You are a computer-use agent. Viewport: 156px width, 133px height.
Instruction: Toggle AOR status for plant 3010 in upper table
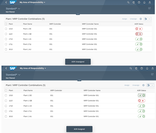[139, 49]
